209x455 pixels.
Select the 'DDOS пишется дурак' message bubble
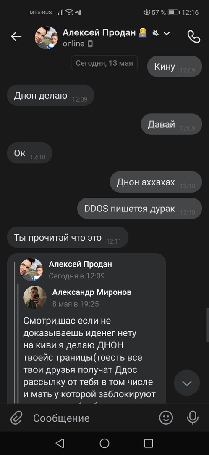(140, 209)
